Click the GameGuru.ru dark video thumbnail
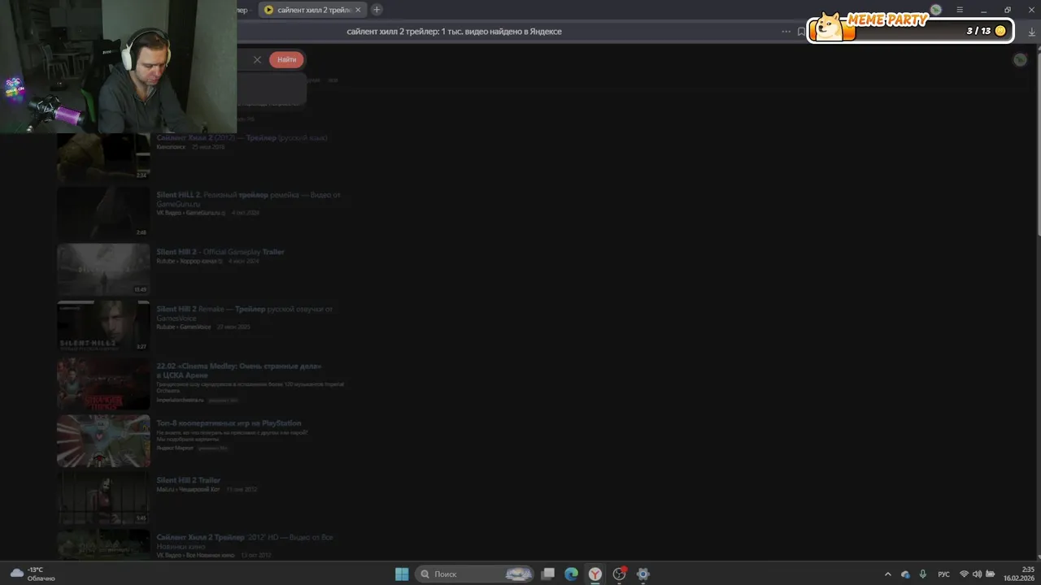Image resolution: width=1041 pixels, height=585 pixels. click(103, 213)
